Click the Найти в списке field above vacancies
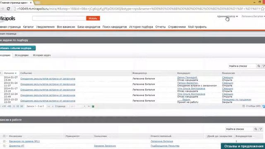Image resolution: width=265 pixels, height=149 pixels. [x=239, y=129]
